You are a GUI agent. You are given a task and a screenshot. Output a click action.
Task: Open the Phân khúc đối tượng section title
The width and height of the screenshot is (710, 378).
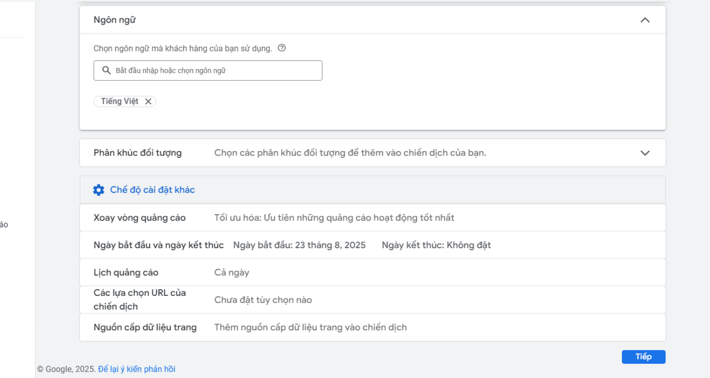point(137,153)
